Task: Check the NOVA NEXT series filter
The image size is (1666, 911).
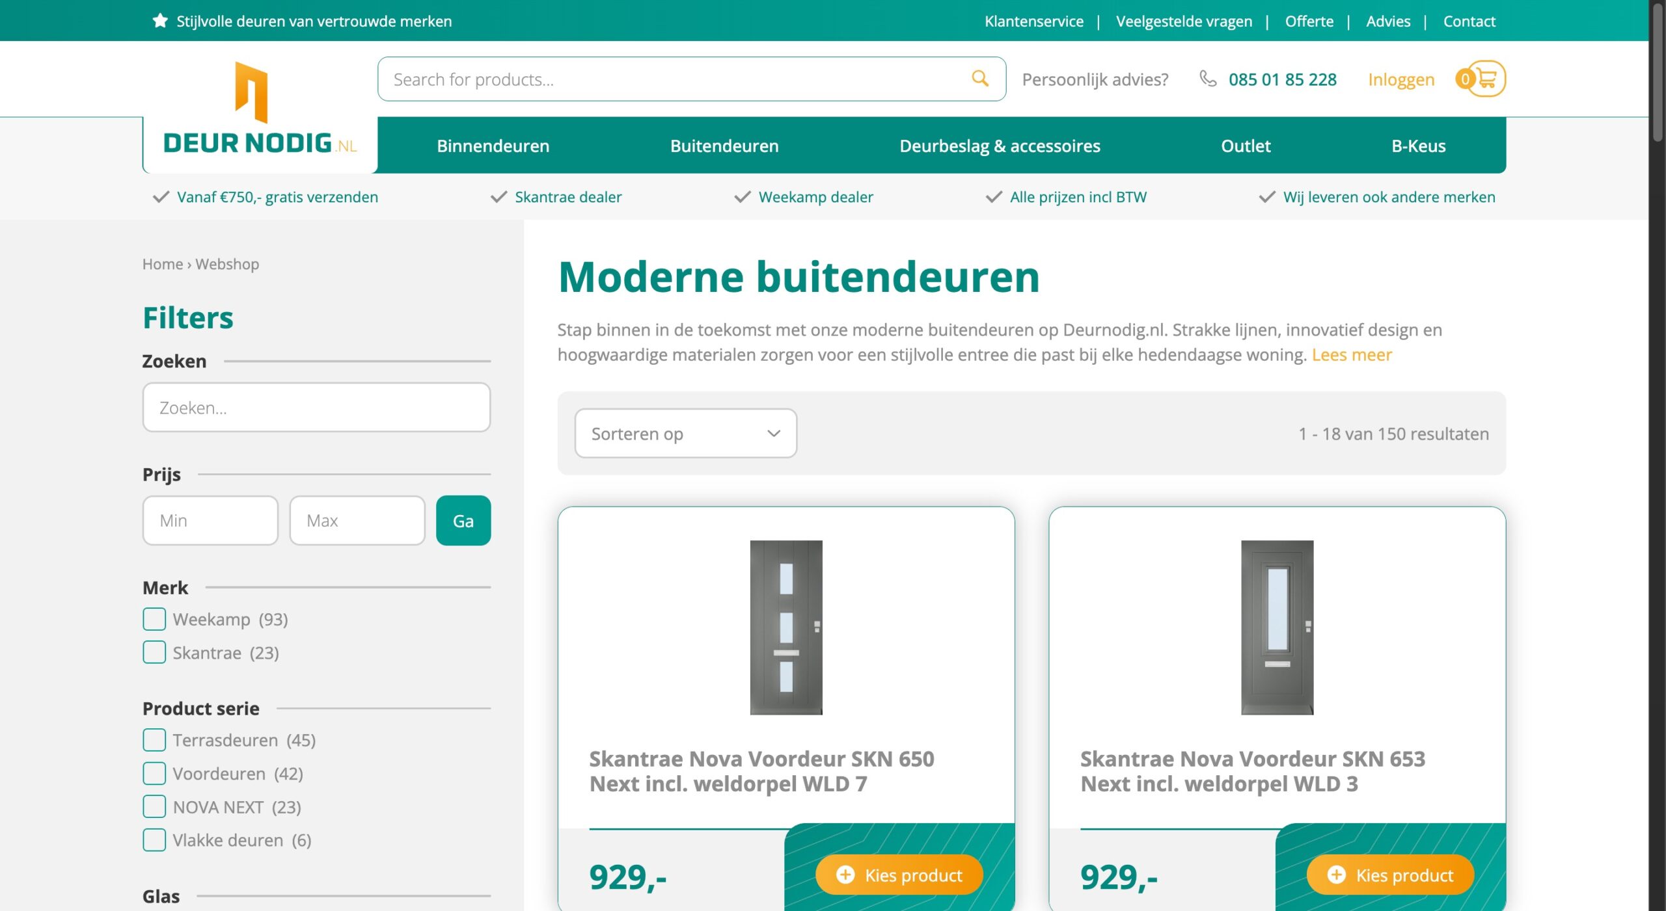Action: pos(154,806)
